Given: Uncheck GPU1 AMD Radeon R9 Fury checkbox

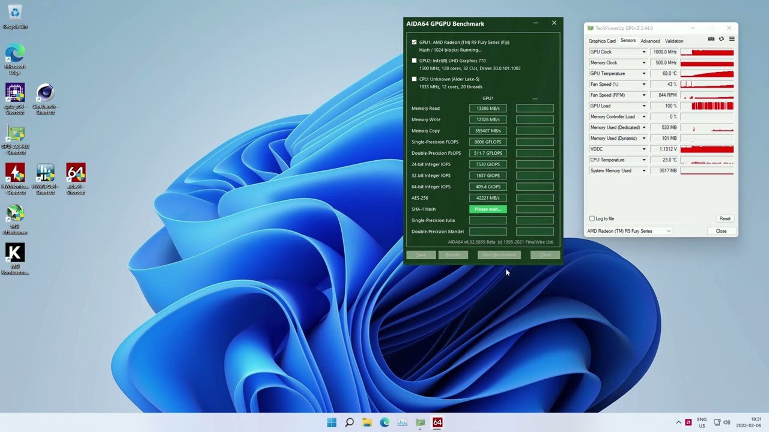Looking at the screenshot, I should coord(414,43).
